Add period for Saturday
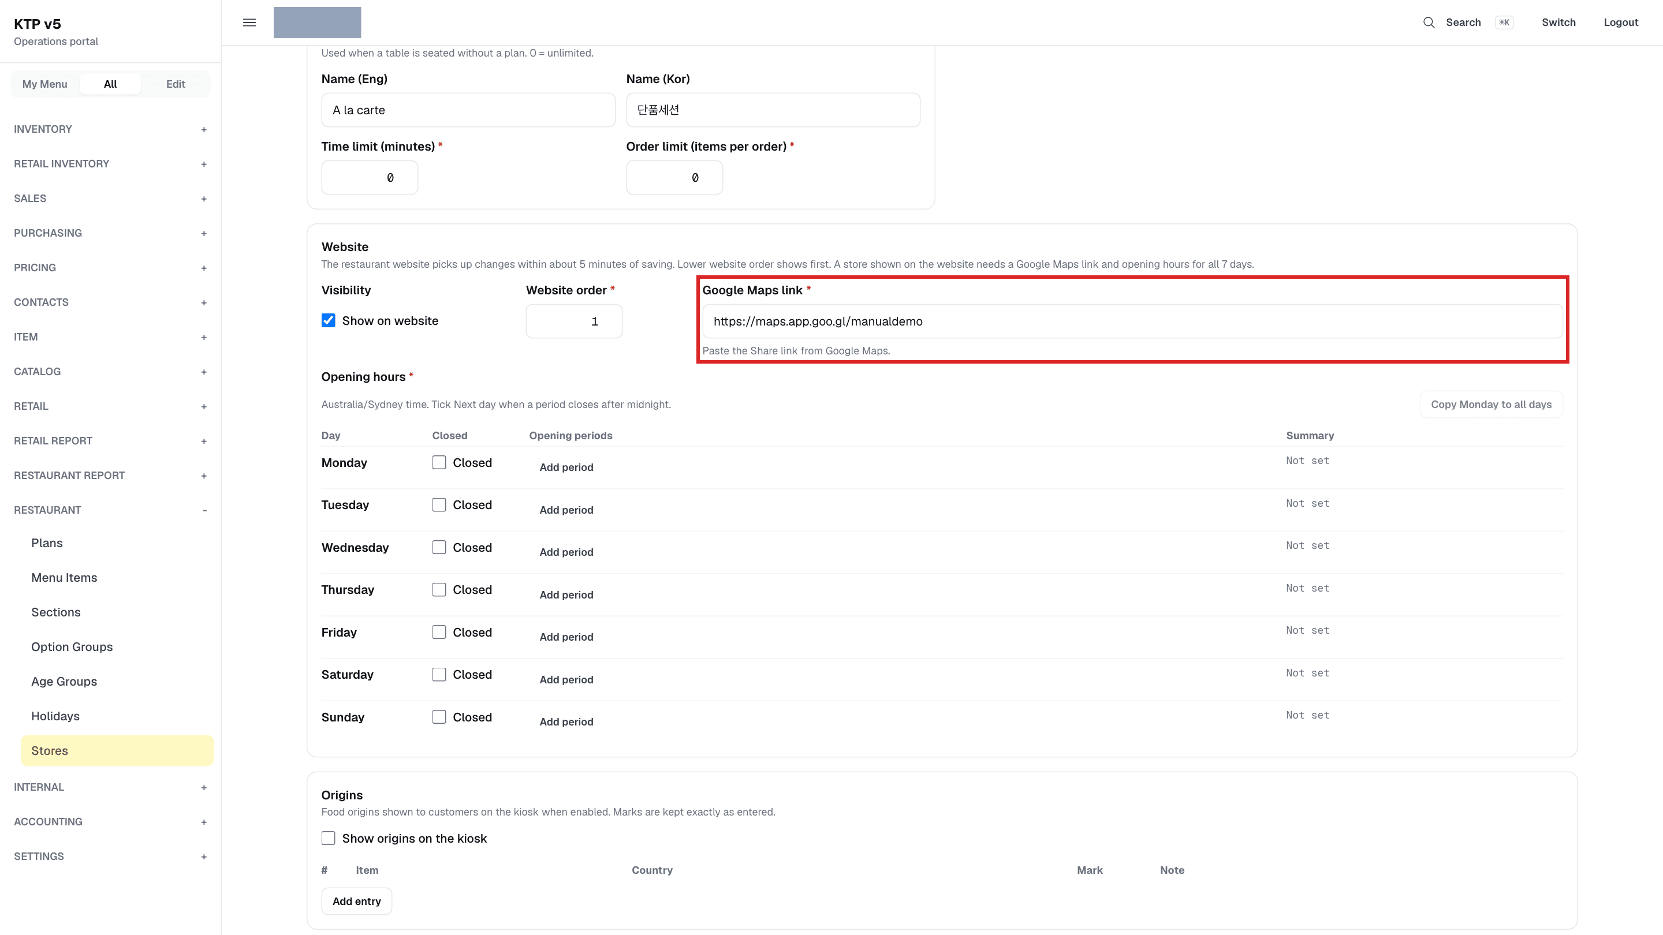Image resolution: width=1663 pixels, height=935 pixels. pos(566,679)
